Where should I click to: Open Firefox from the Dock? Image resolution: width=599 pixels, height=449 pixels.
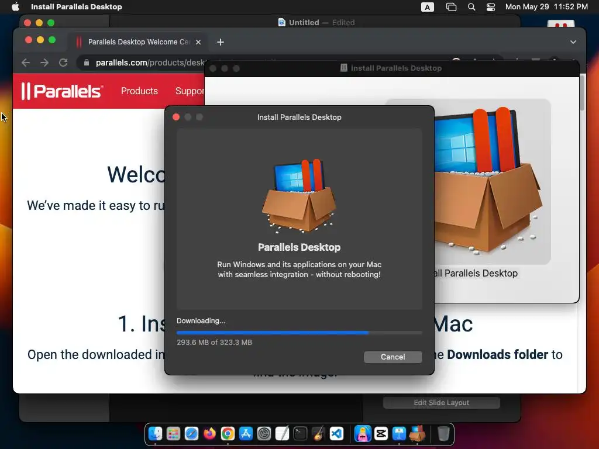coord(209,434)
